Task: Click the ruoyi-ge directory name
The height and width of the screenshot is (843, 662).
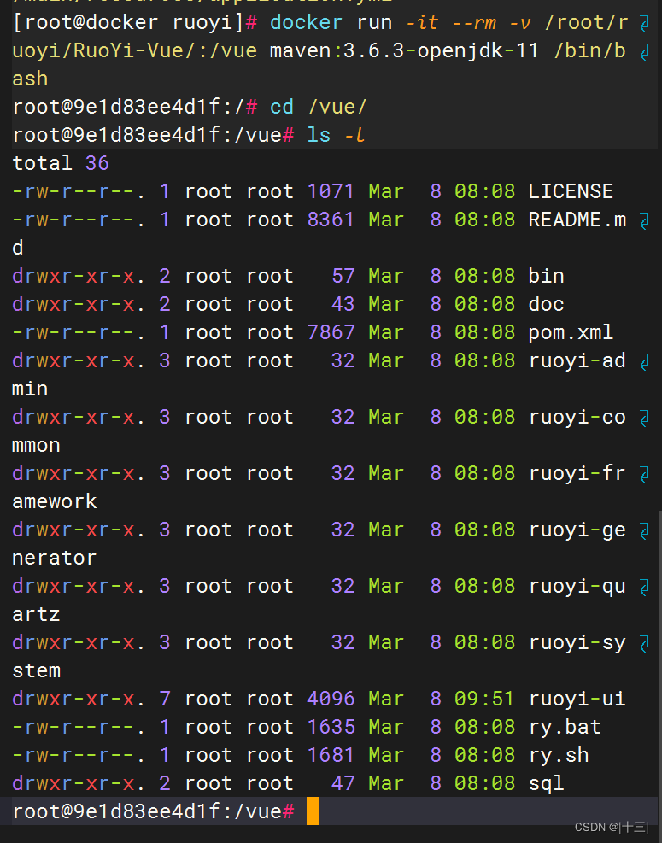Action: tap(577, 530)
